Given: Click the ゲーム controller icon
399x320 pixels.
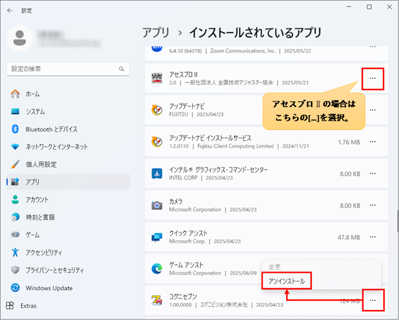Looking at the screenshot, I should tap(15, 235).
